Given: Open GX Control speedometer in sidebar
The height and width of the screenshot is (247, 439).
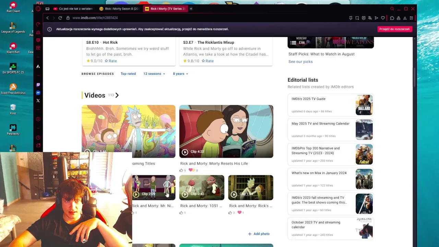Looking at the screenshot, I should point(38,24).
